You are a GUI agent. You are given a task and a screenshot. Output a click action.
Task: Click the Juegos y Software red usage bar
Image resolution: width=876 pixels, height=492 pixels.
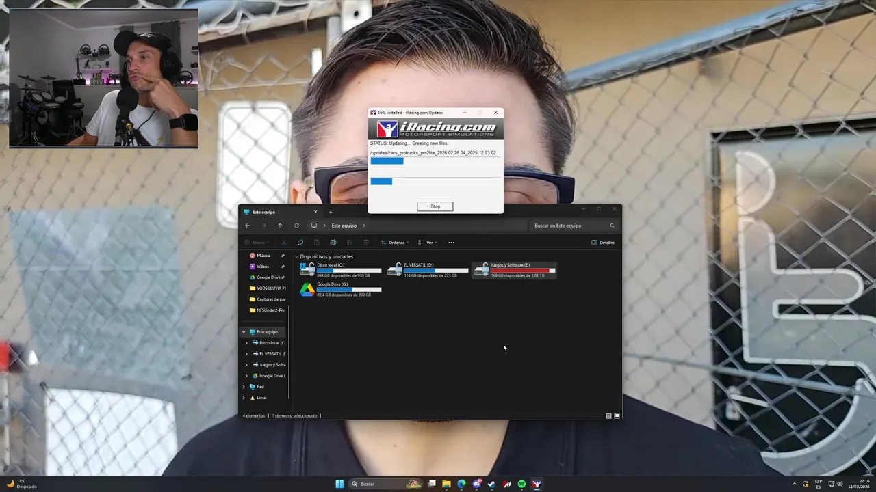coord(523,271)
